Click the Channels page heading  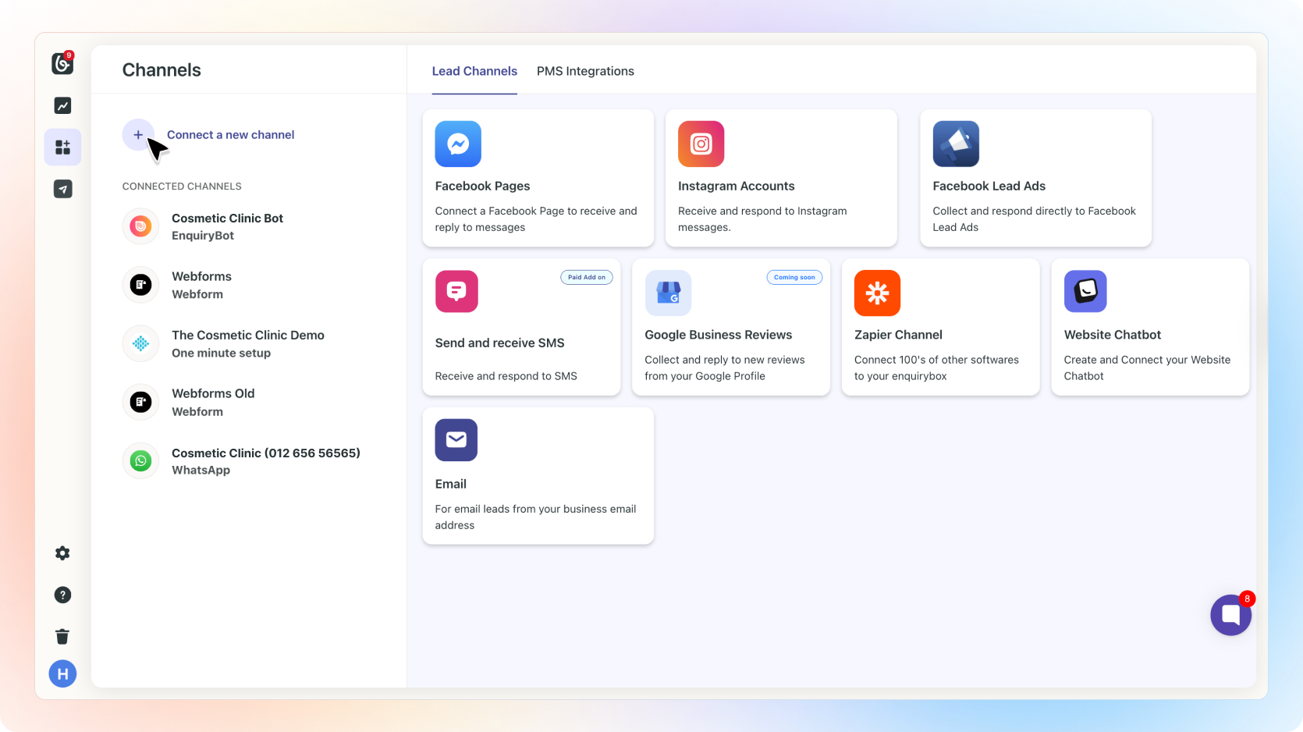[x=162, y=70]
